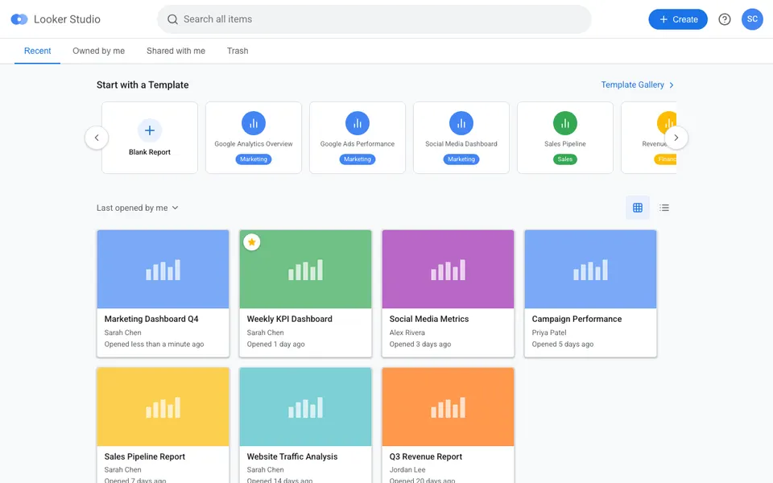Click the Campaign Performance title
Image resolution: width=773 pixels, height=483 pixels.
[x=577, y=319]
